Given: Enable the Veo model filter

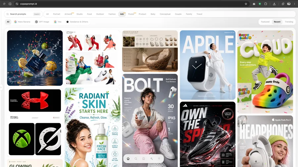Looking at the screenshot, I should 58,22.
